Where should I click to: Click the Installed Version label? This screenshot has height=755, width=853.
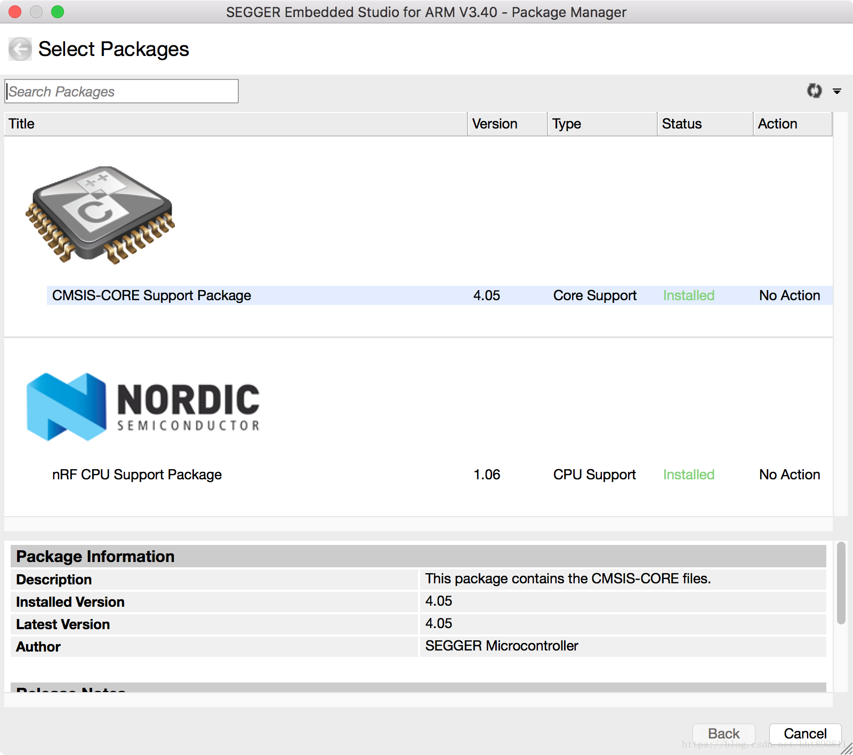70,602
